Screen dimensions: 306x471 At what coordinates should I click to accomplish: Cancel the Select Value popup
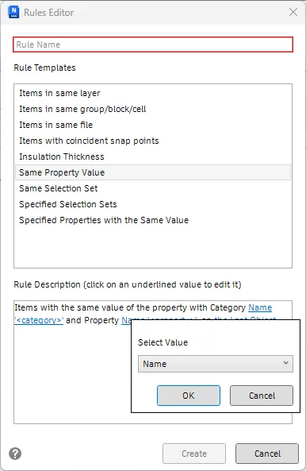(262, 396)
